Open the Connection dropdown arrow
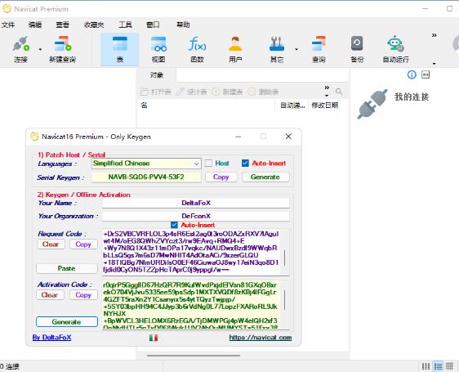 point(40,49)
